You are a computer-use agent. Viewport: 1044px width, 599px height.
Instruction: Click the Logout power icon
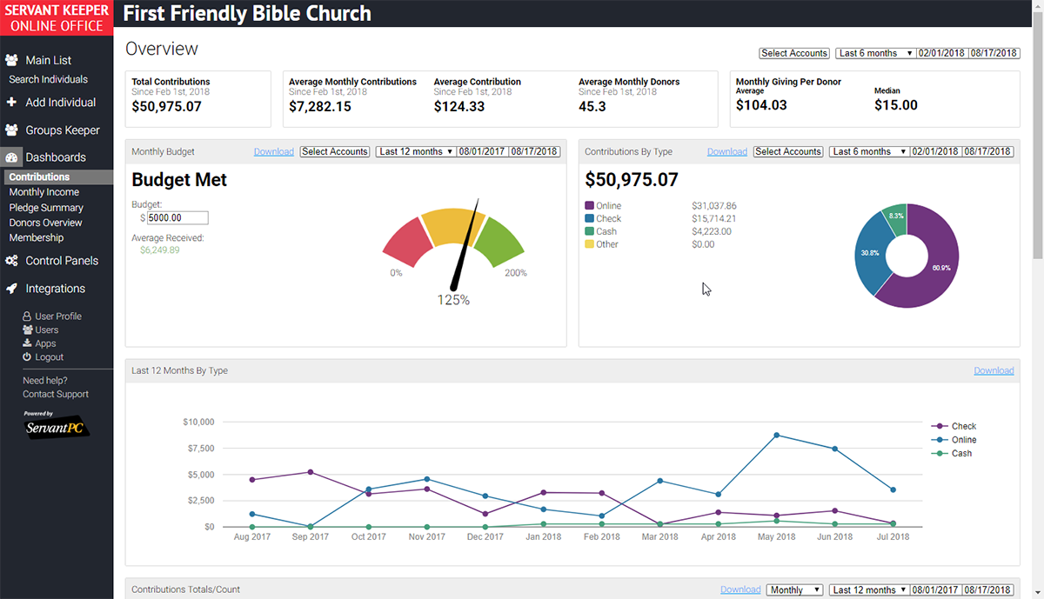[x=27, y=357]
